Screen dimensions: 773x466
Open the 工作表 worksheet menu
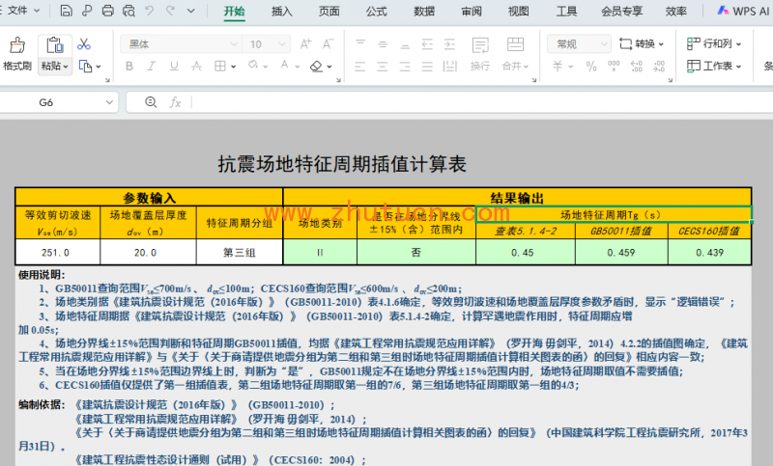pyautogui.click(x=714, y=66)
